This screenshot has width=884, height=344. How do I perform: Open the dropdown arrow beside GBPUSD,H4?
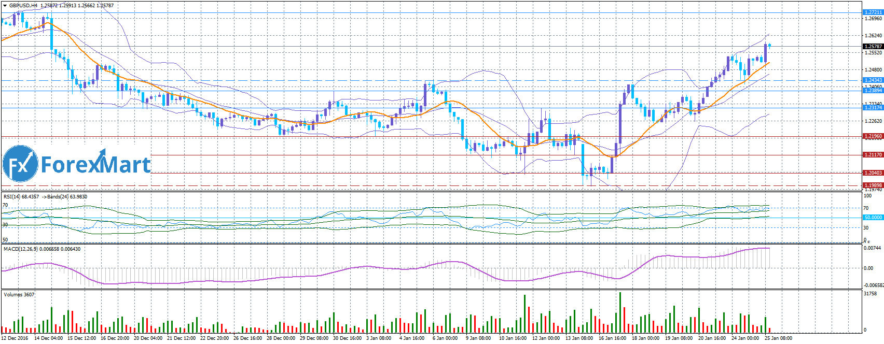coord(5,6)
